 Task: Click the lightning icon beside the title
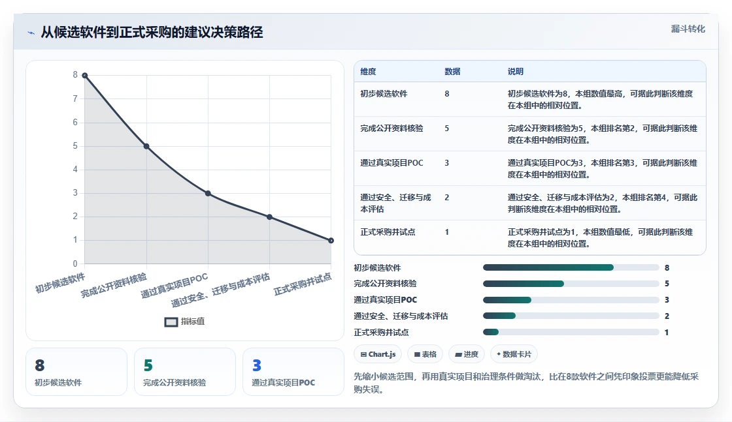pyautogui.click(x=31, y=33)
